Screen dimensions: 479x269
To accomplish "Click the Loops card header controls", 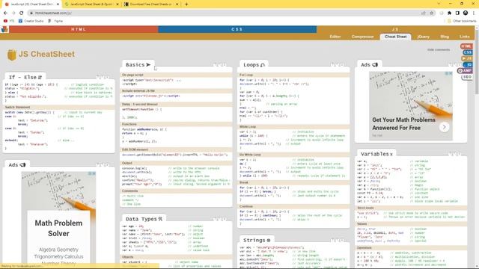I will 338,65.
